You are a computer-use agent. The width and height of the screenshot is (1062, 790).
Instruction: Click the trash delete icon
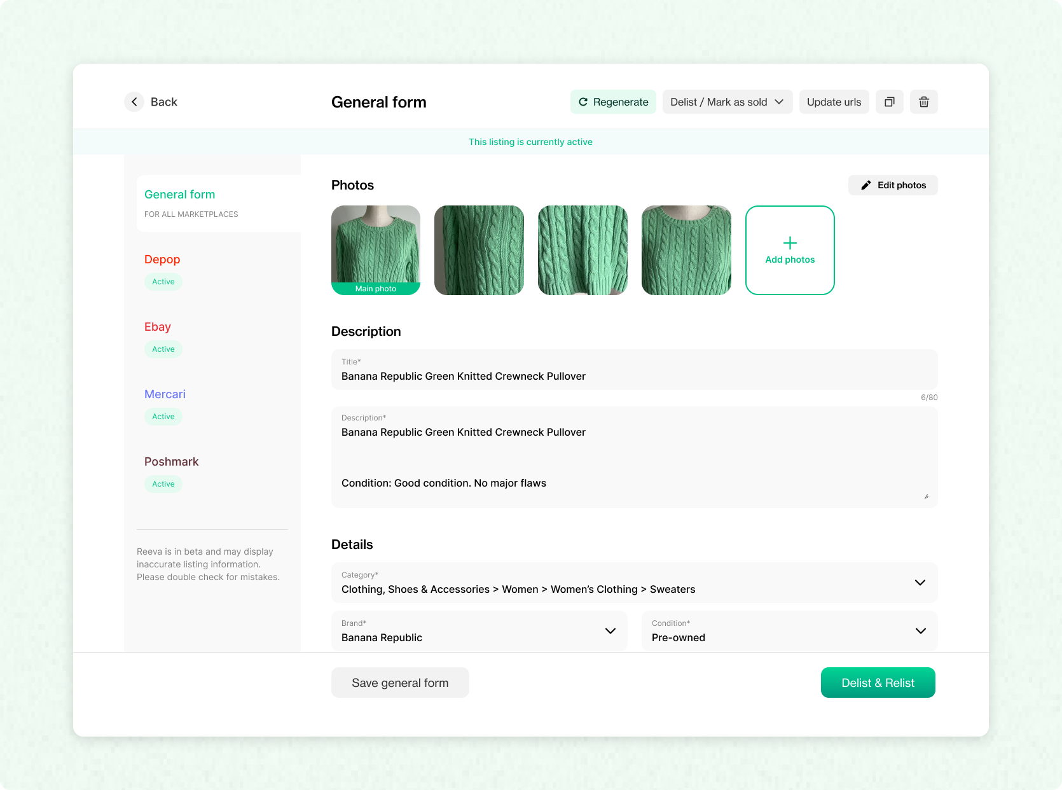click(x=924, y=102)
